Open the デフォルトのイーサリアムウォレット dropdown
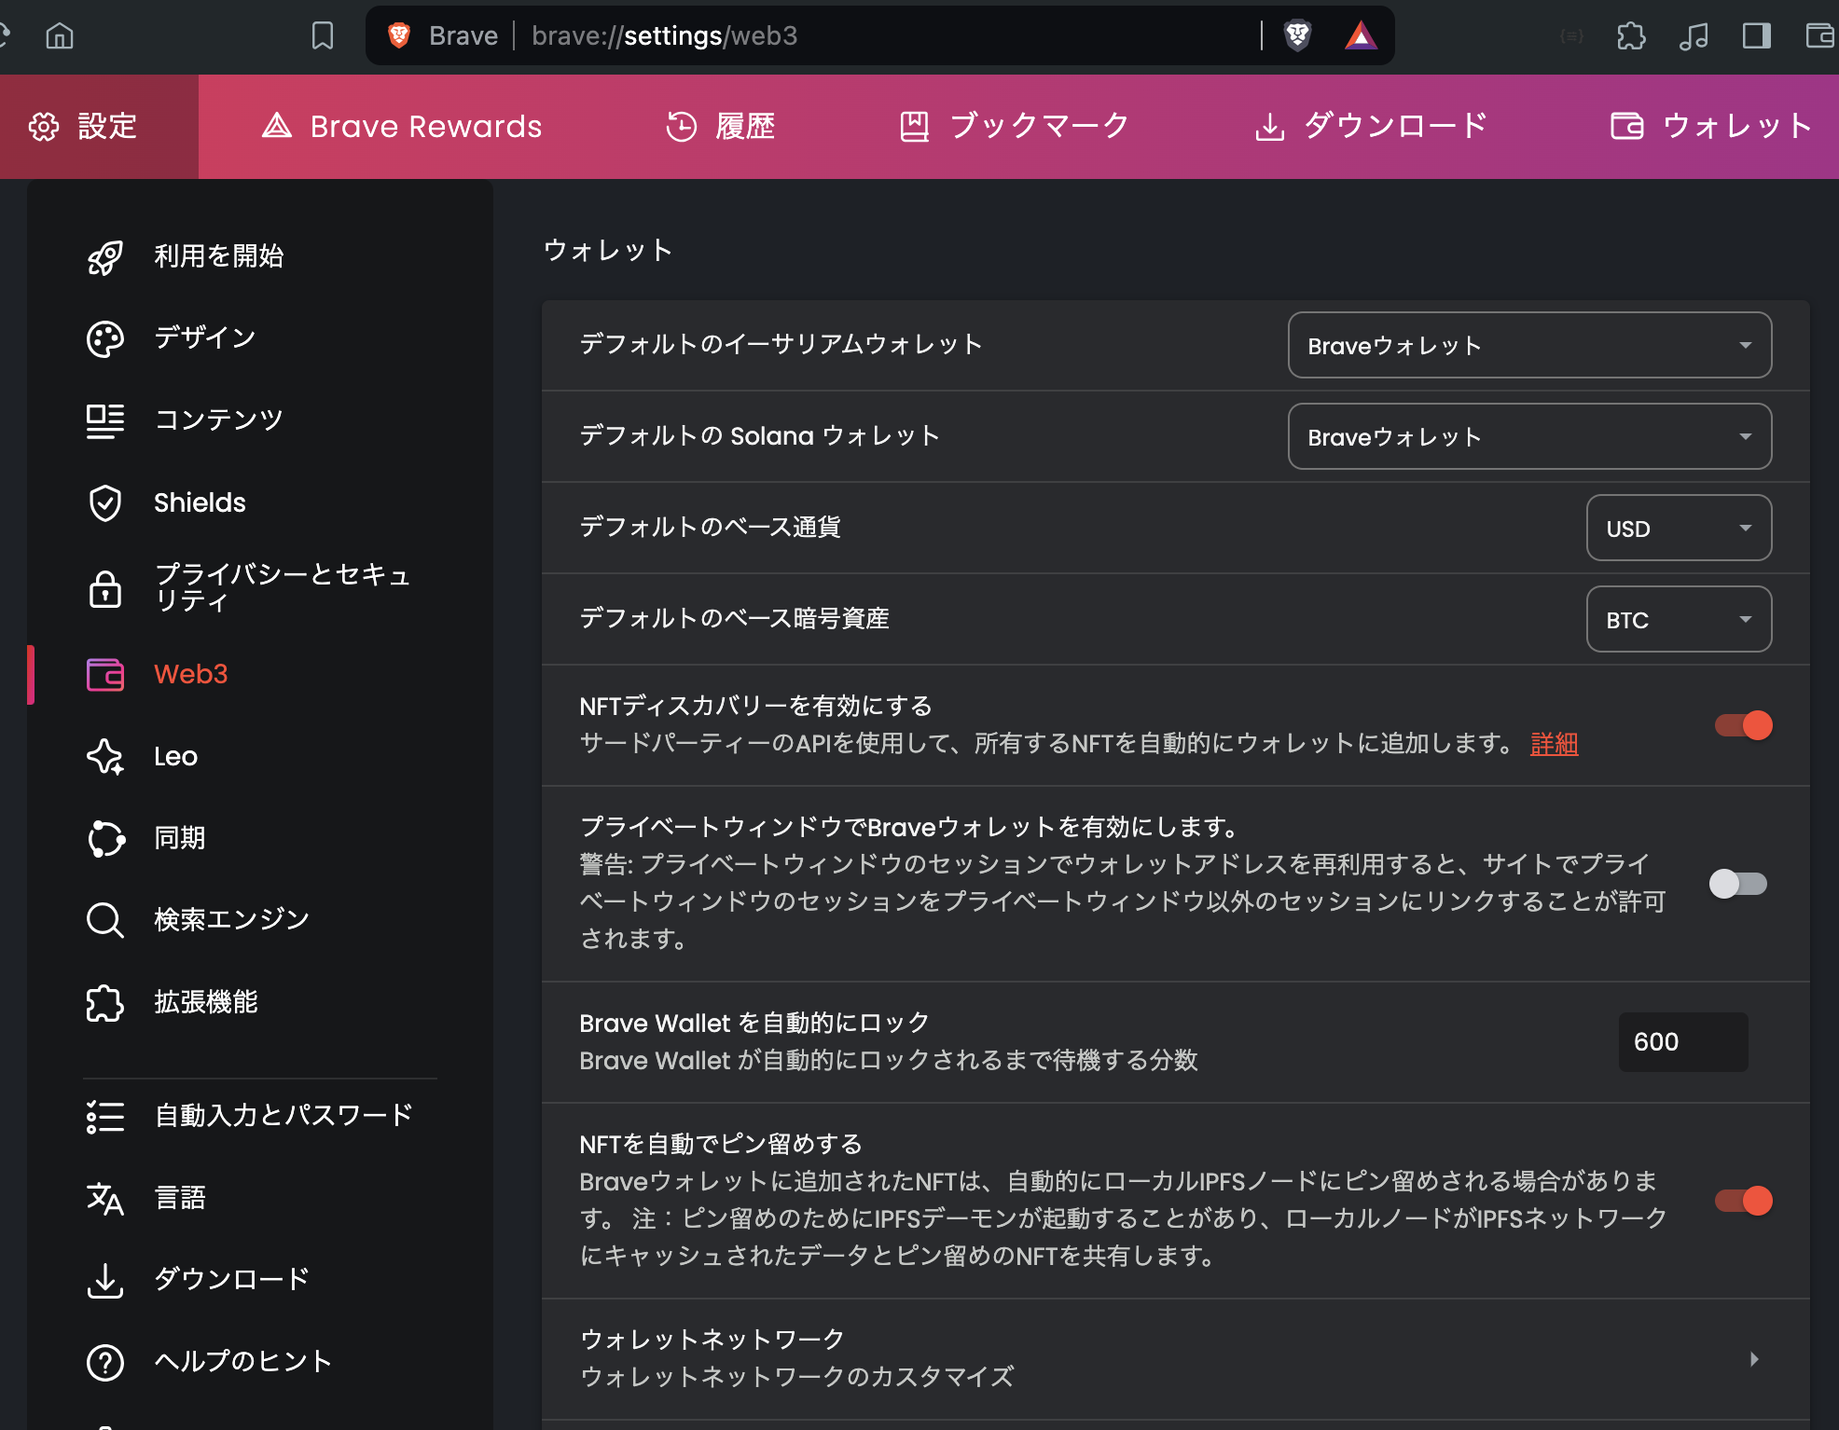Screen dimensions: 1839x1430 coord(1529,345)
